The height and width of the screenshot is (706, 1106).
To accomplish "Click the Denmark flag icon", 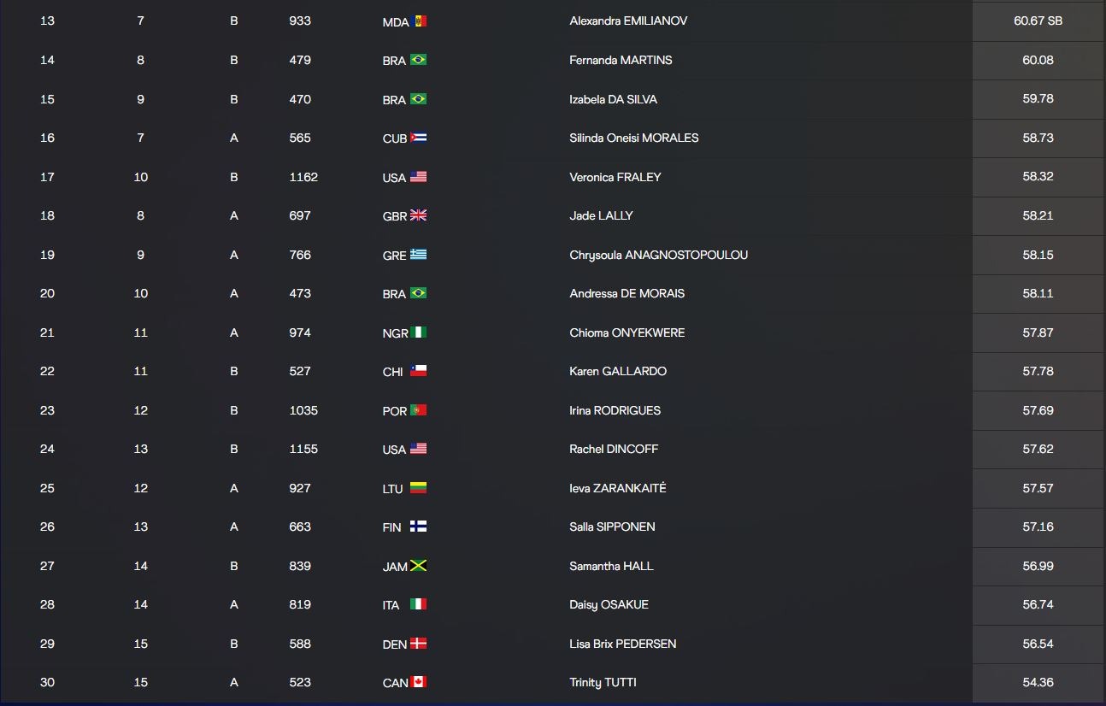I will [x=419, y=644].
